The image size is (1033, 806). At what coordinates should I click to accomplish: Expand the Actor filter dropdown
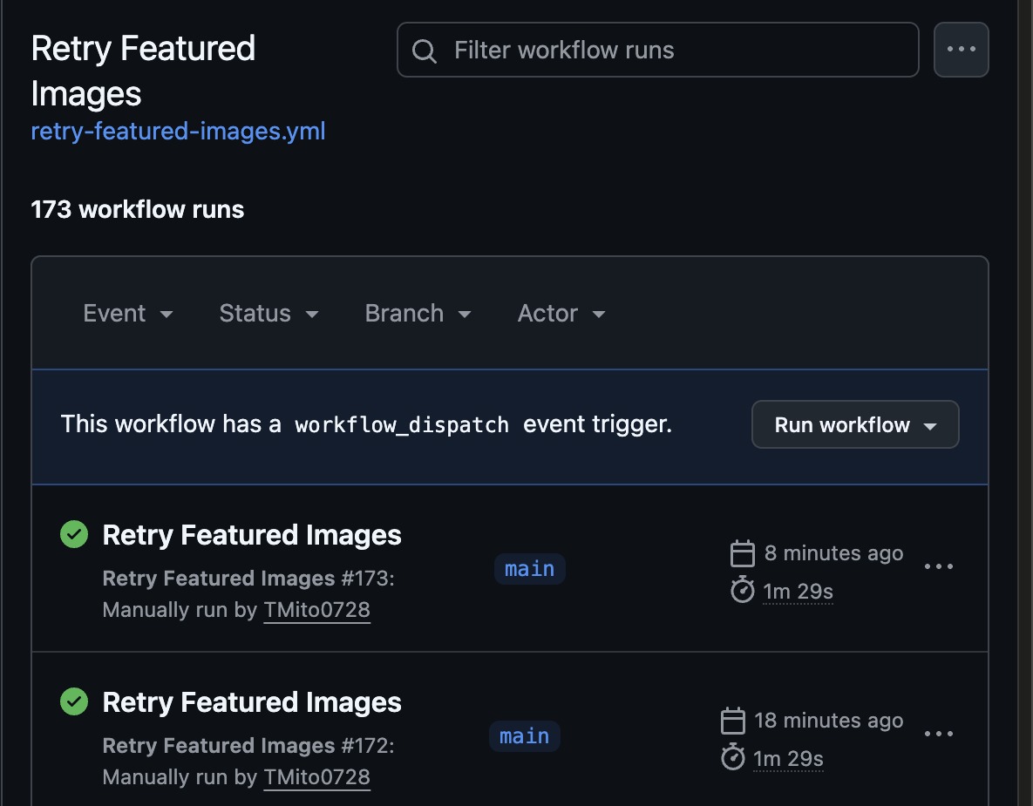[x=561, y=314]
